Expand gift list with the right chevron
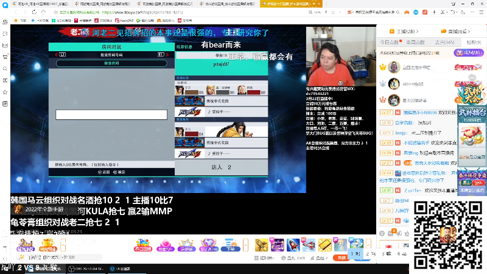 (368, 245)
